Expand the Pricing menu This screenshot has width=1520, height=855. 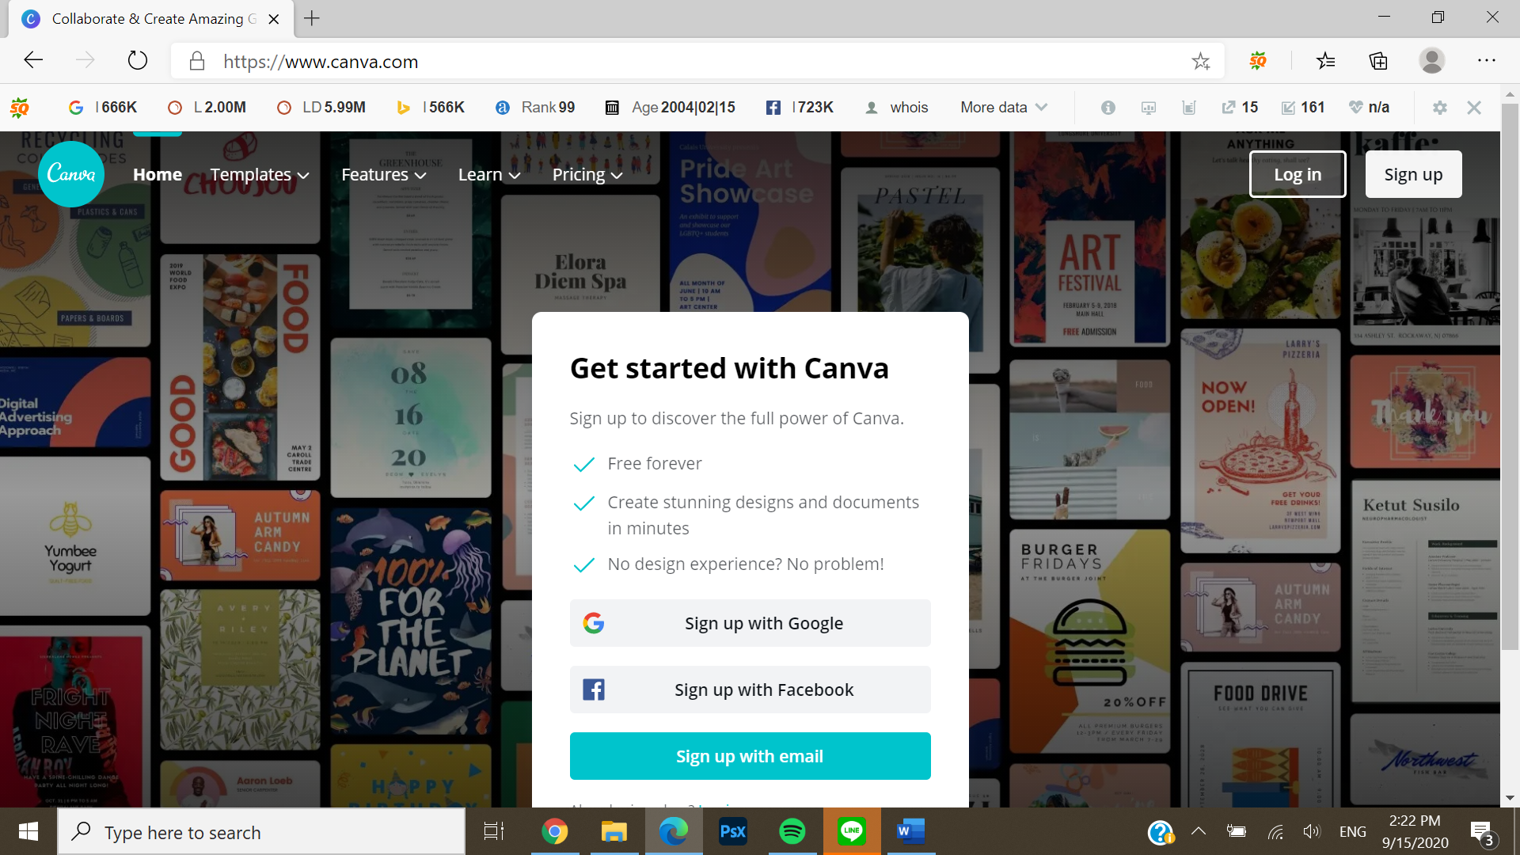tap(587, 174)
